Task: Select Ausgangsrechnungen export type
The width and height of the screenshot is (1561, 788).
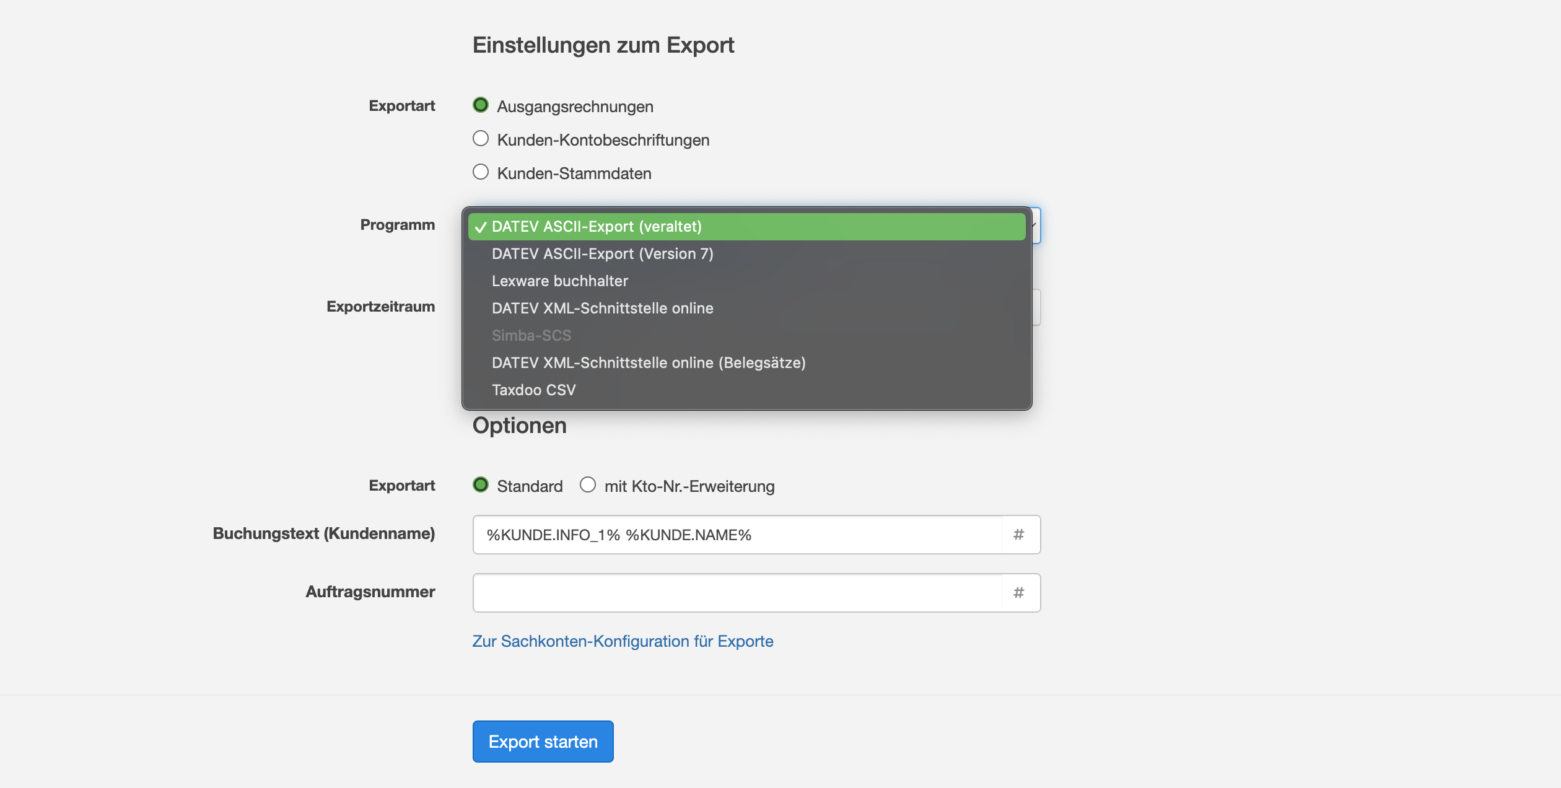Action: click(x=481, y=105)
